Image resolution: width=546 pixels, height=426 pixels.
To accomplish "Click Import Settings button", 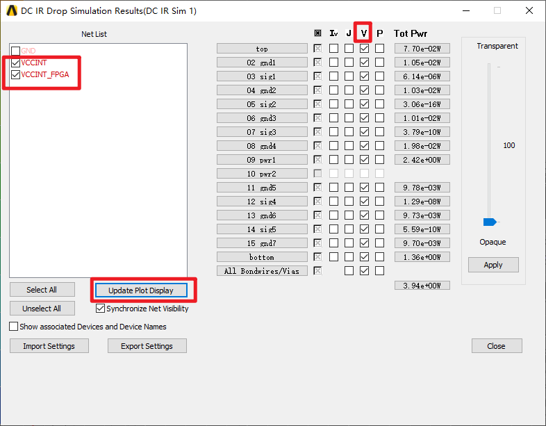I will [x=49, y=346].
